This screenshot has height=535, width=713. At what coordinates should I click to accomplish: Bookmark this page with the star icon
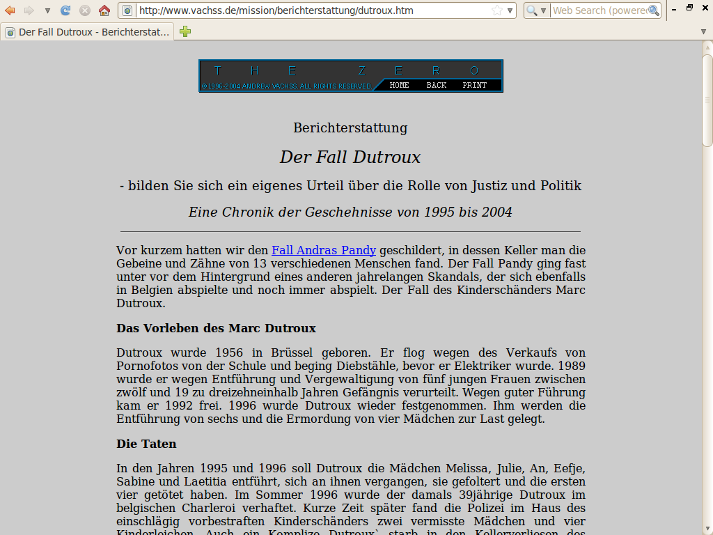[497, 10]
